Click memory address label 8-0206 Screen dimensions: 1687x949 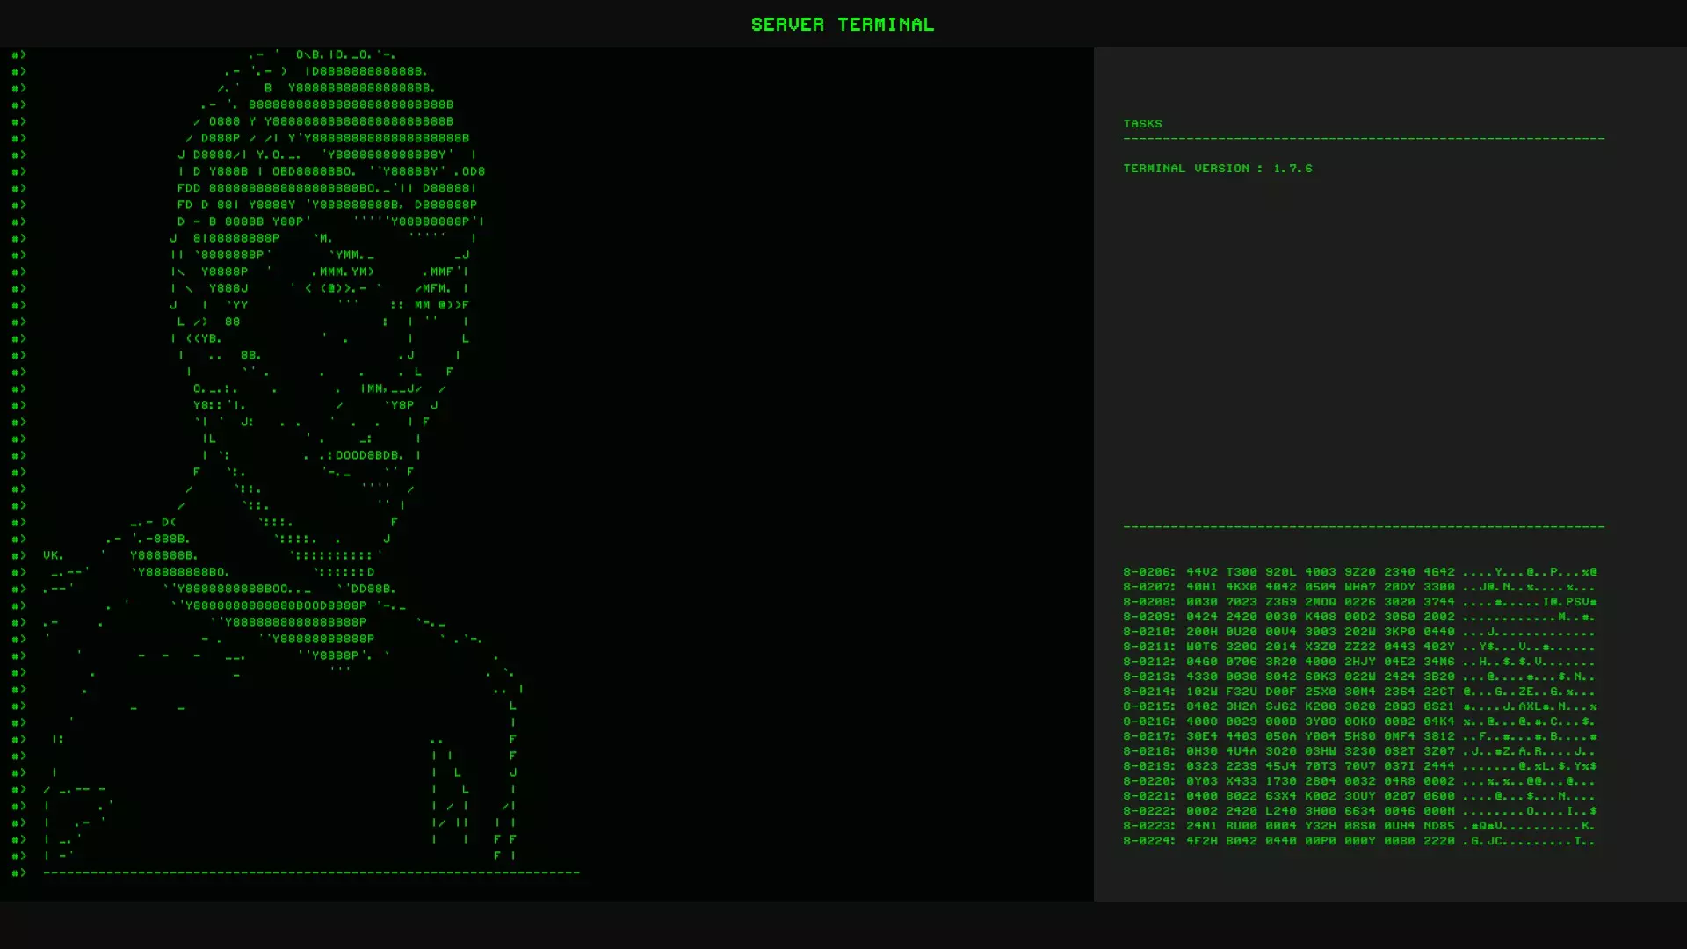tap(1148, 572)
